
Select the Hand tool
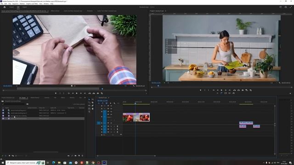click(x=93, y=109)
